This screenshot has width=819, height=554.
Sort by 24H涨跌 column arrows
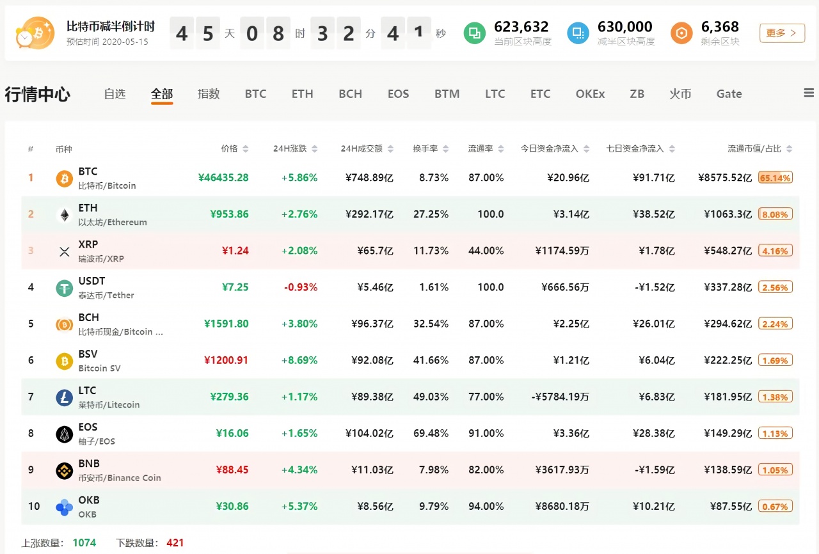(x=314, y=149)
